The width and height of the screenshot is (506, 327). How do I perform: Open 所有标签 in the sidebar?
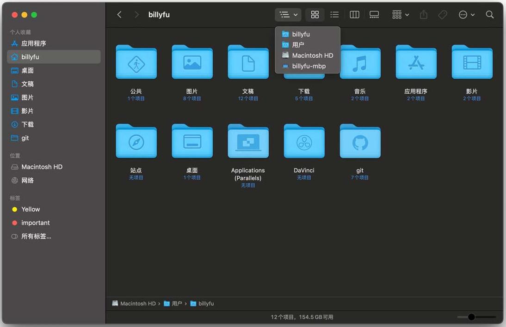coord(36,236)
